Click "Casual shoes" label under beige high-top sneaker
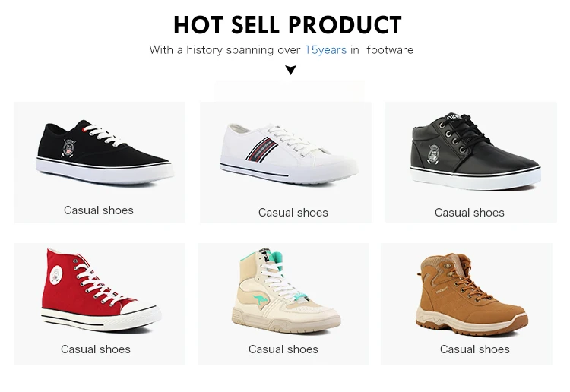The image size is (570, 392). 283,349
